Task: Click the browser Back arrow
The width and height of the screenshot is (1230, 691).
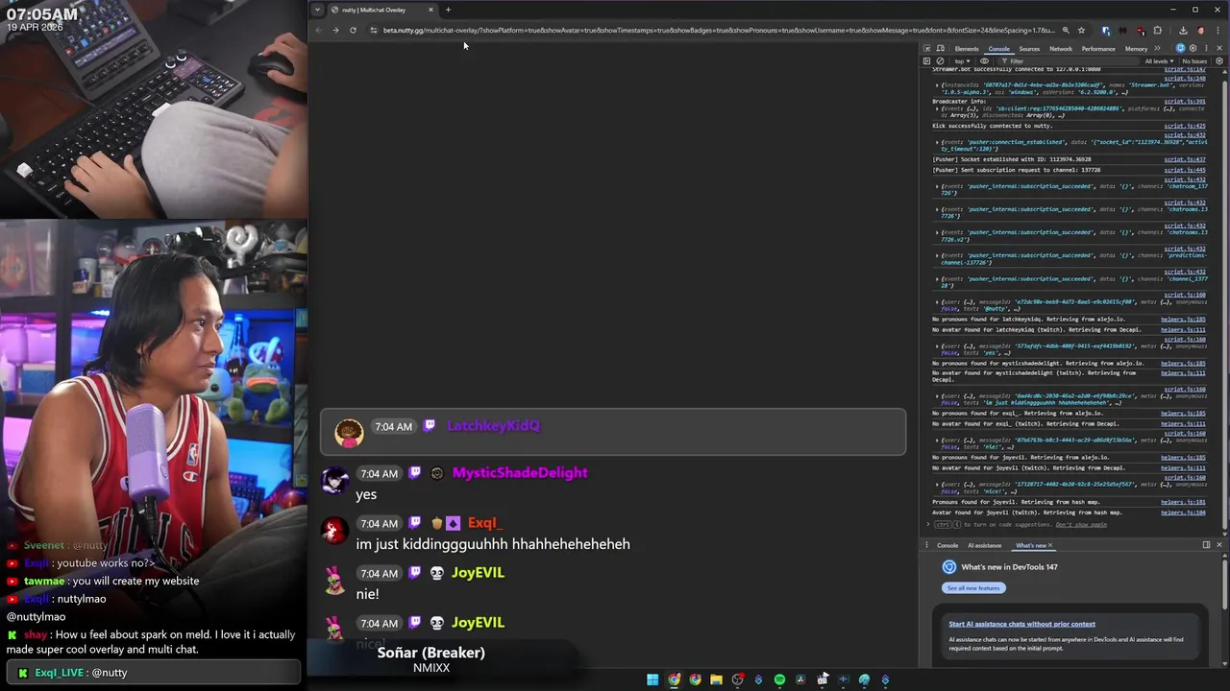Action: 318,30
